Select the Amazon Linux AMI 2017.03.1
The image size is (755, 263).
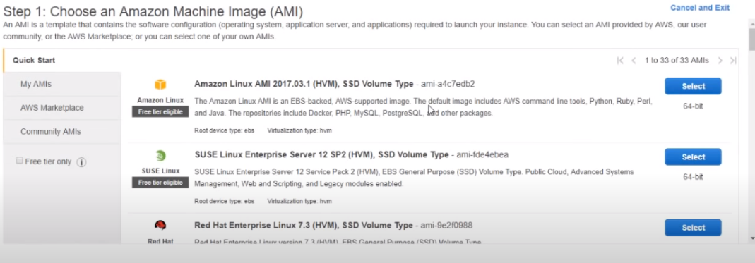[x=693, y=86]
